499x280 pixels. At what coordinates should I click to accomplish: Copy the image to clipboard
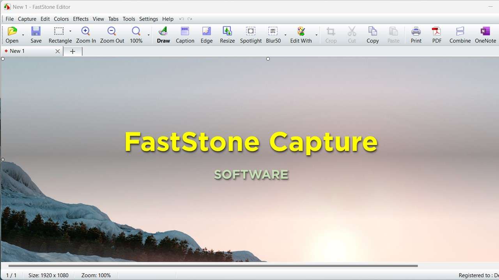(372, 35)
